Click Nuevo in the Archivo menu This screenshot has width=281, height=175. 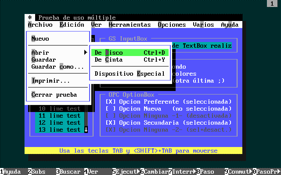pyautogui.click(x=40, y=38)
